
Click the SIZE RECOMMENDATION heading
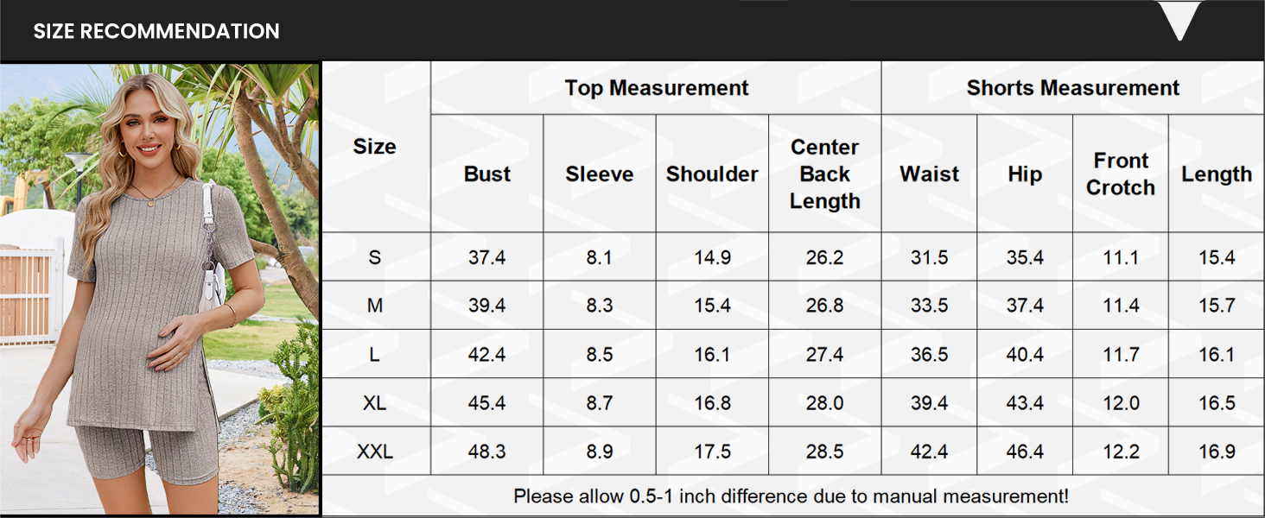pos(156,32)
